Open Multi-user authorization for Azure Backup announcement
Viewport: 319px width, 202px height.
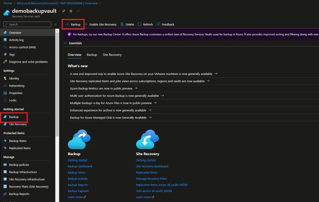pos(117,96)
